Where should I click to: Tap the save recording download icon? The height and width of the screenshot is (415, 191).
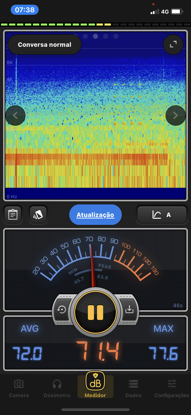pos(129,310)
